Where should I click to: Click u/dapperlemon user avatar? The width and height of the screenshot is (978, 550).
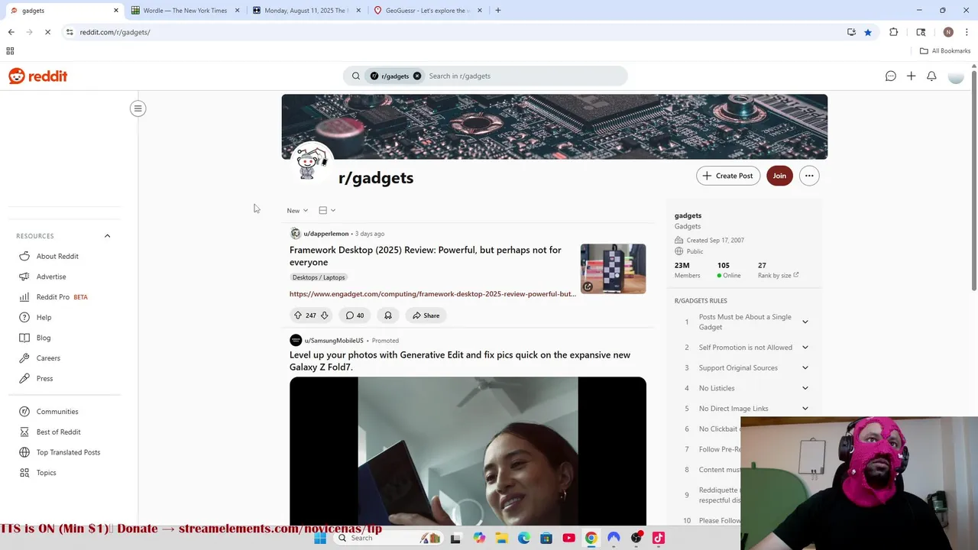[296, 234]
